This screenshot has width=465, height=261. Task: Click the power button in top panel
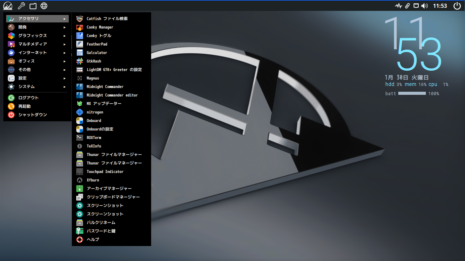coord(457,6)
